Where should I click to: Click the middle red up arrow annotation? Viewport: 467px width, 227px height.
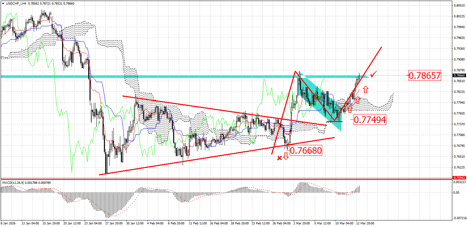(x=358, y=100)
